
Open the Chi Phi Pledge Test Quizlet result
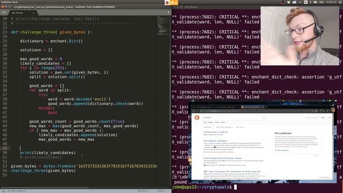(x=222, y=158)
